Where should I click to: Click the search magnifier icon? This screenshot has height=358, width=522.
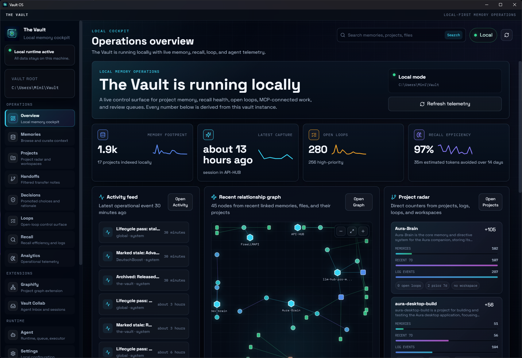pos(343,35)
